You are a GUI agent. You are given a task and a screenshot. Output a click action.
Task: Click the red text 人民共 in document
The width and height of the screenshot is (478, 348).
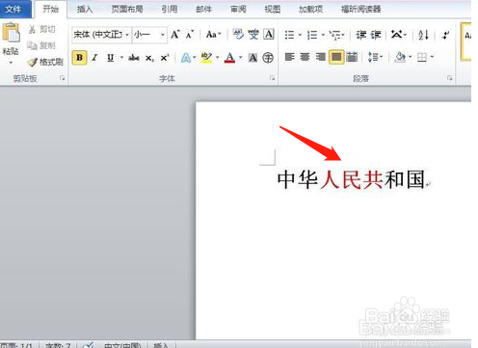(x=352, y=179)
